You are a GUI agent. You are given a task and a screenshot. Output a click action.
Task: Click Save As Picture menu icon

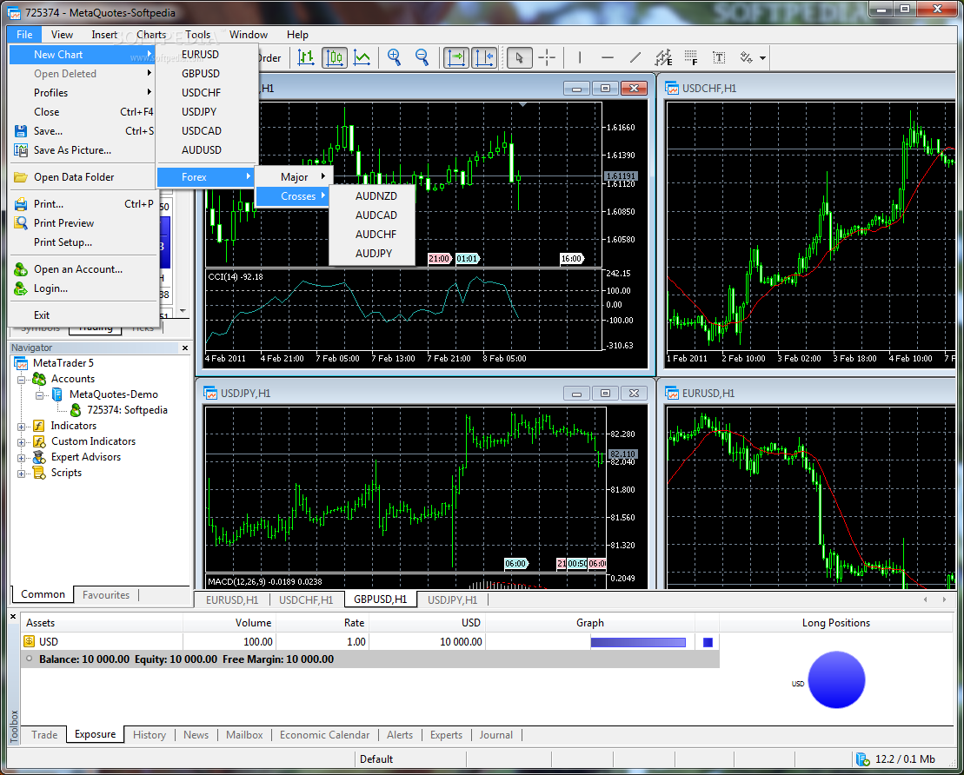pyautogui.click(x=21, y=150)
